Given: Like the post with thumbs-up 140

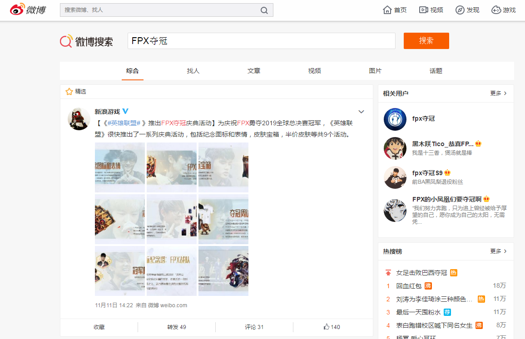Looking at the screenshot, I should 332,327.
